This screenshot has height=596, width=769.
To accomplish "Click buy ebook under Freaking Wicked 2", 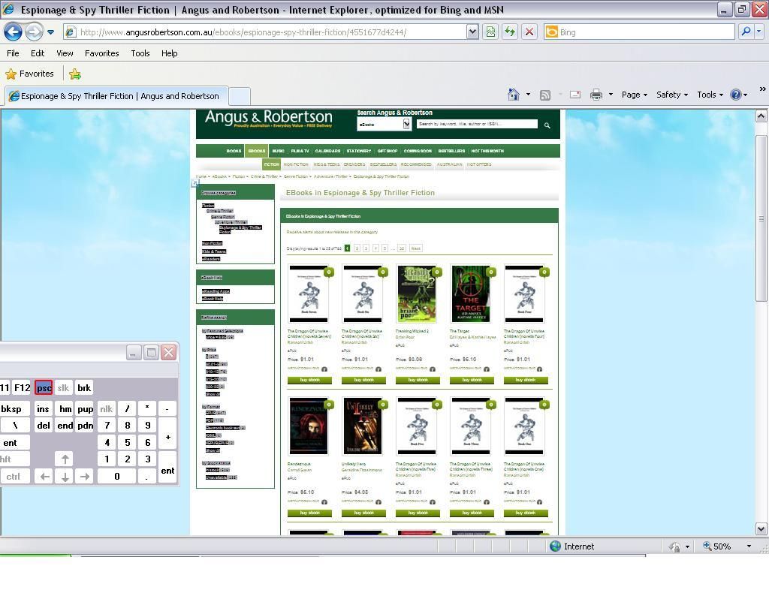I will [x=418, y=381].
